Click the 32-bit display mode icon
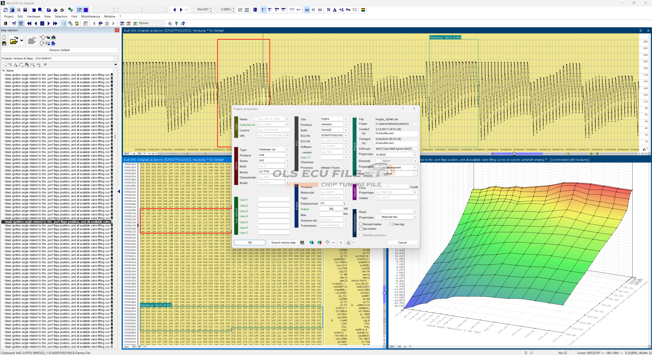 (x=277, y=10)
